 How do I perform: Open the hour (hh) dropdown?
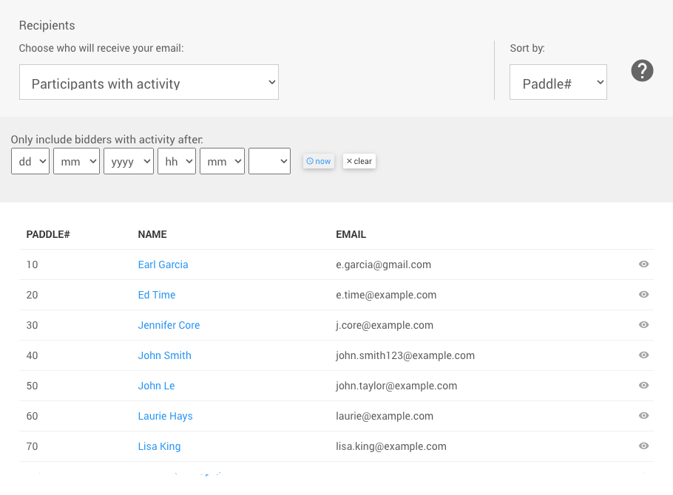(176, 161)
